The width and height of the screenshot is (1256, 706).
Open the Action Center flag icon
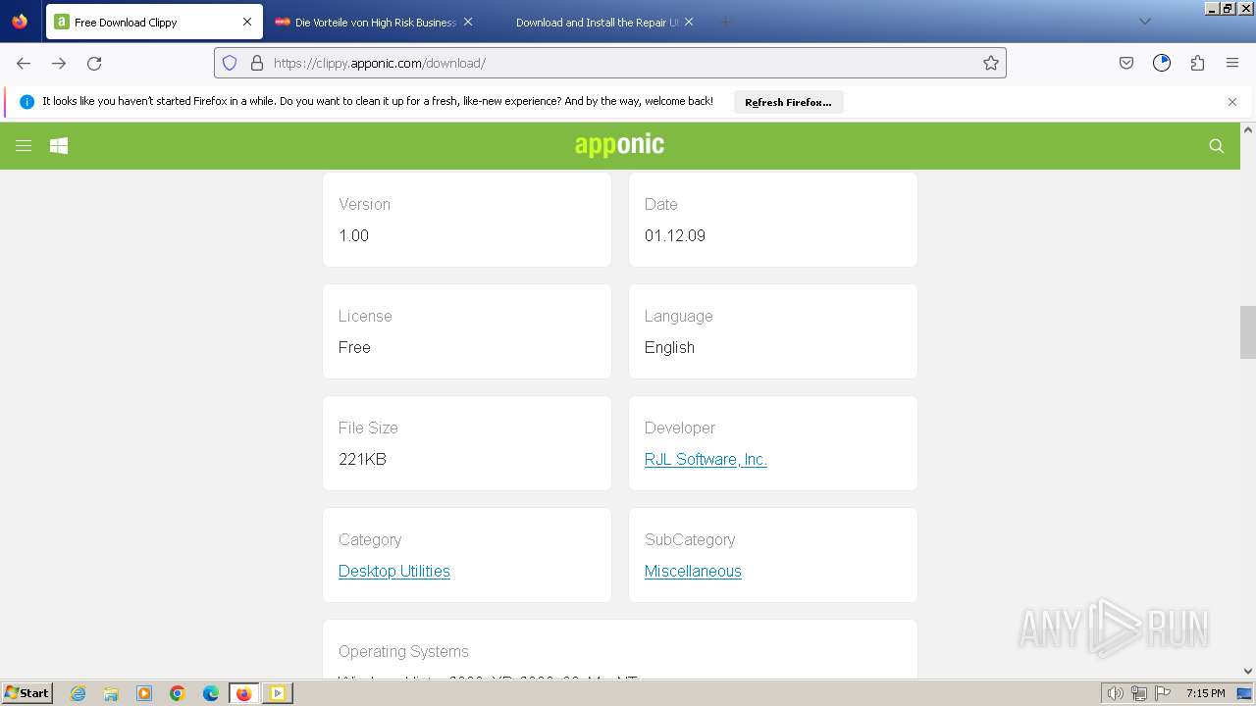click(x=1162, y=693)
